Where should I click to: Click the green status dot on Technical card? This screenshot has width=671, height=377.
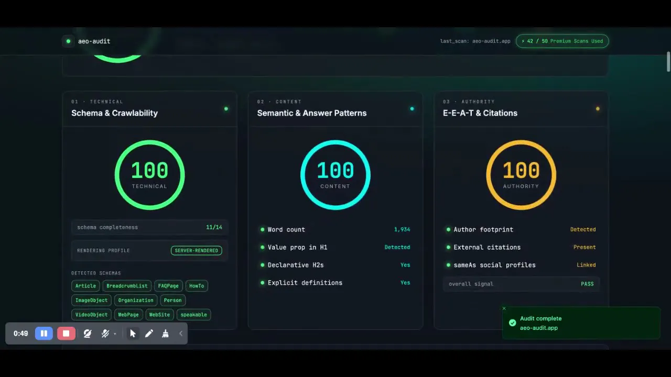[226, 109]
